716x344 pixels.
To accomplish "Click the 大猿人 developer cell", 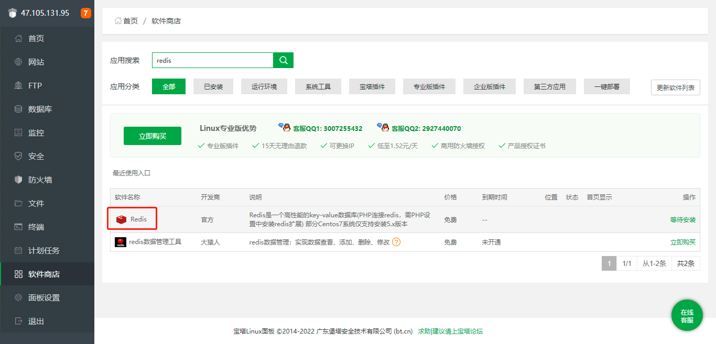I will [210, 242].
